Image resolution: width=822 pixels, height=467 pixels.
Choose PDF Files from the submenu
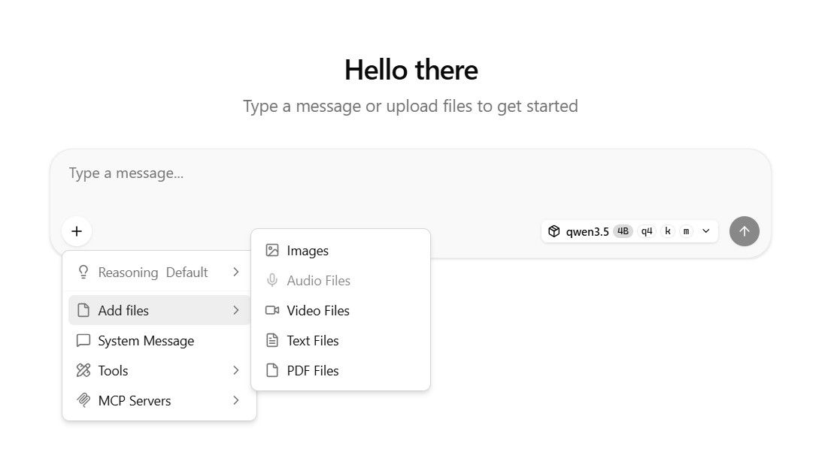(x=341, y=371)
